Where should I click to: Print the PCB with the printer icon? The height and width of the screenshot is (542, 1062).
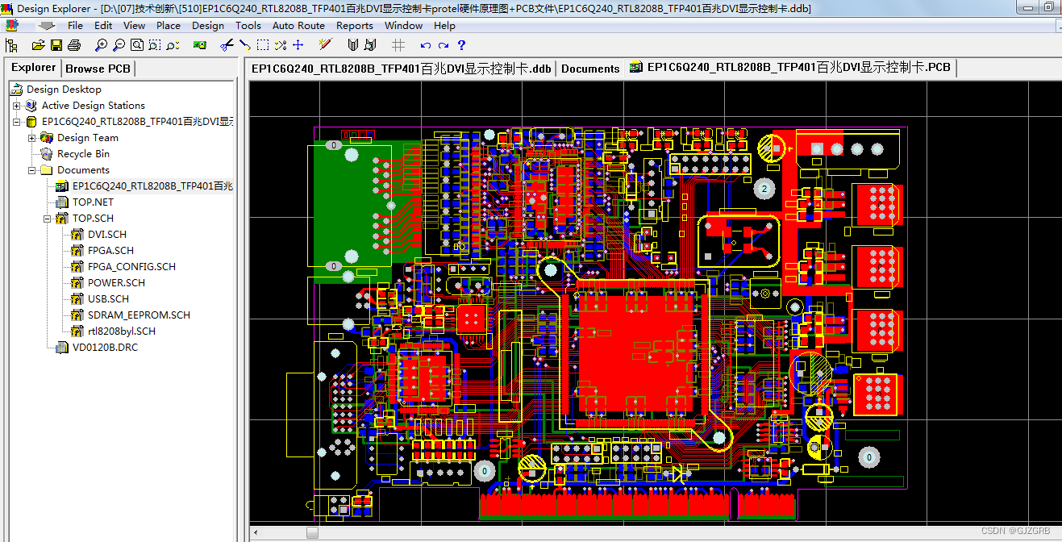[73, 44]
